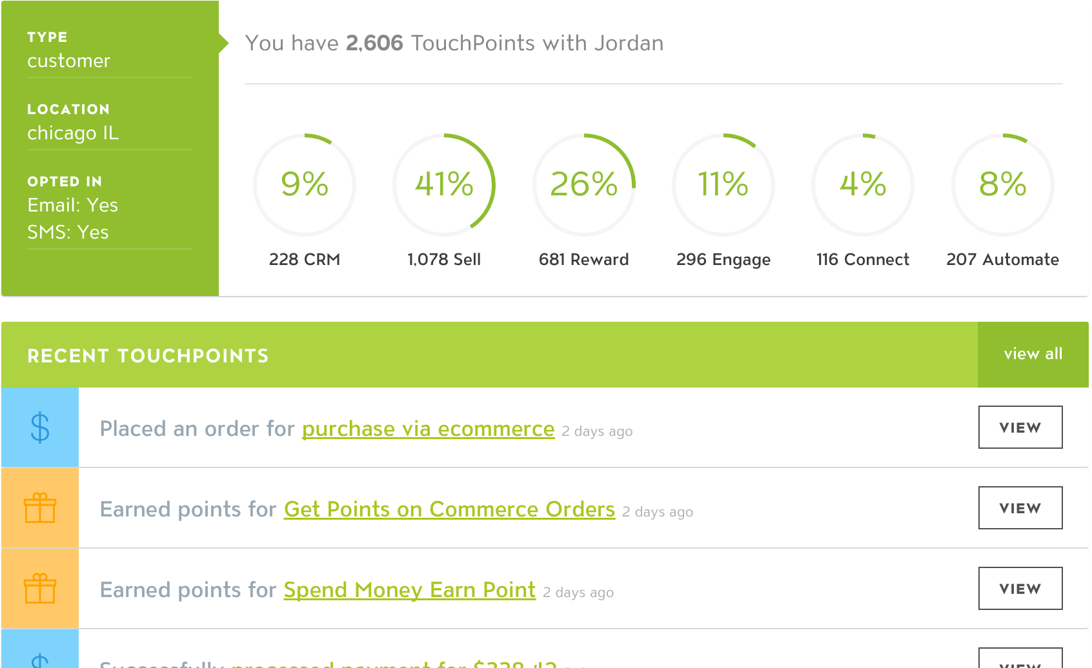Open the Get Points on Commerce Orders link
Viewport: 1092px width, 668px height.
[449, 509]
